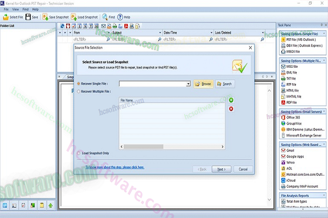Click the Load Snapshot toolbar icon
Viewport: 328px width, 218px height.
73,17
